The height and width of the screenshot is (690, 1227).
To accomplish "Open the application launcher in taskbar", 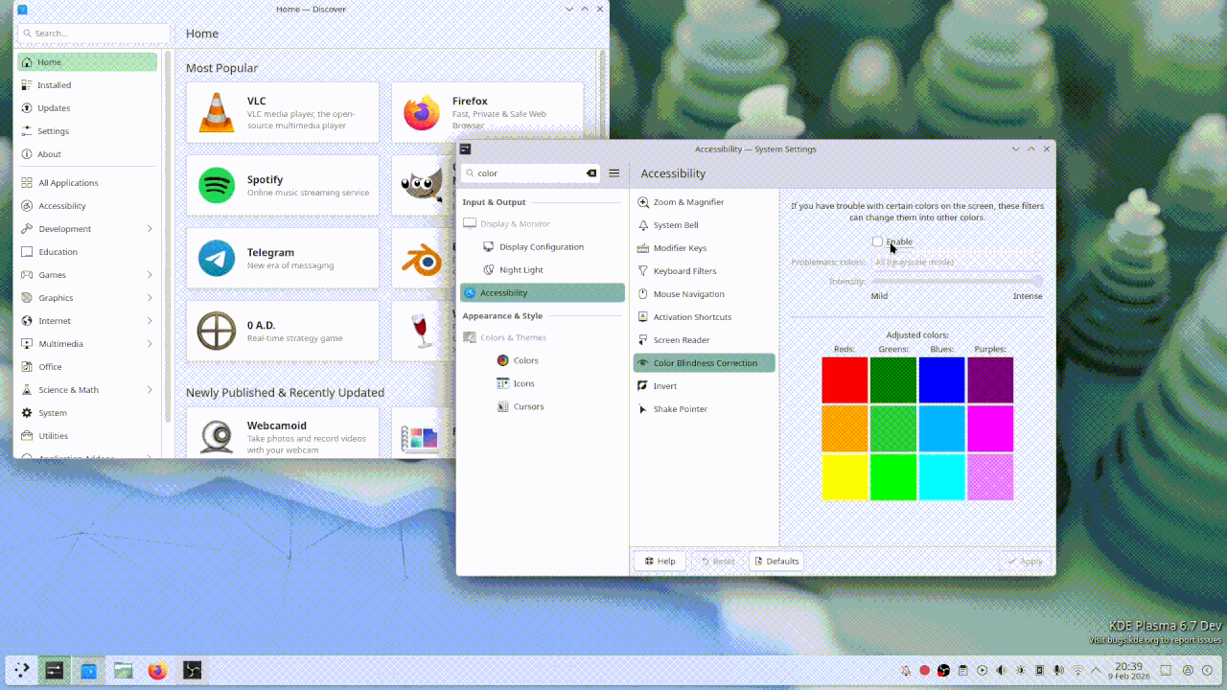I will [21, 671].
